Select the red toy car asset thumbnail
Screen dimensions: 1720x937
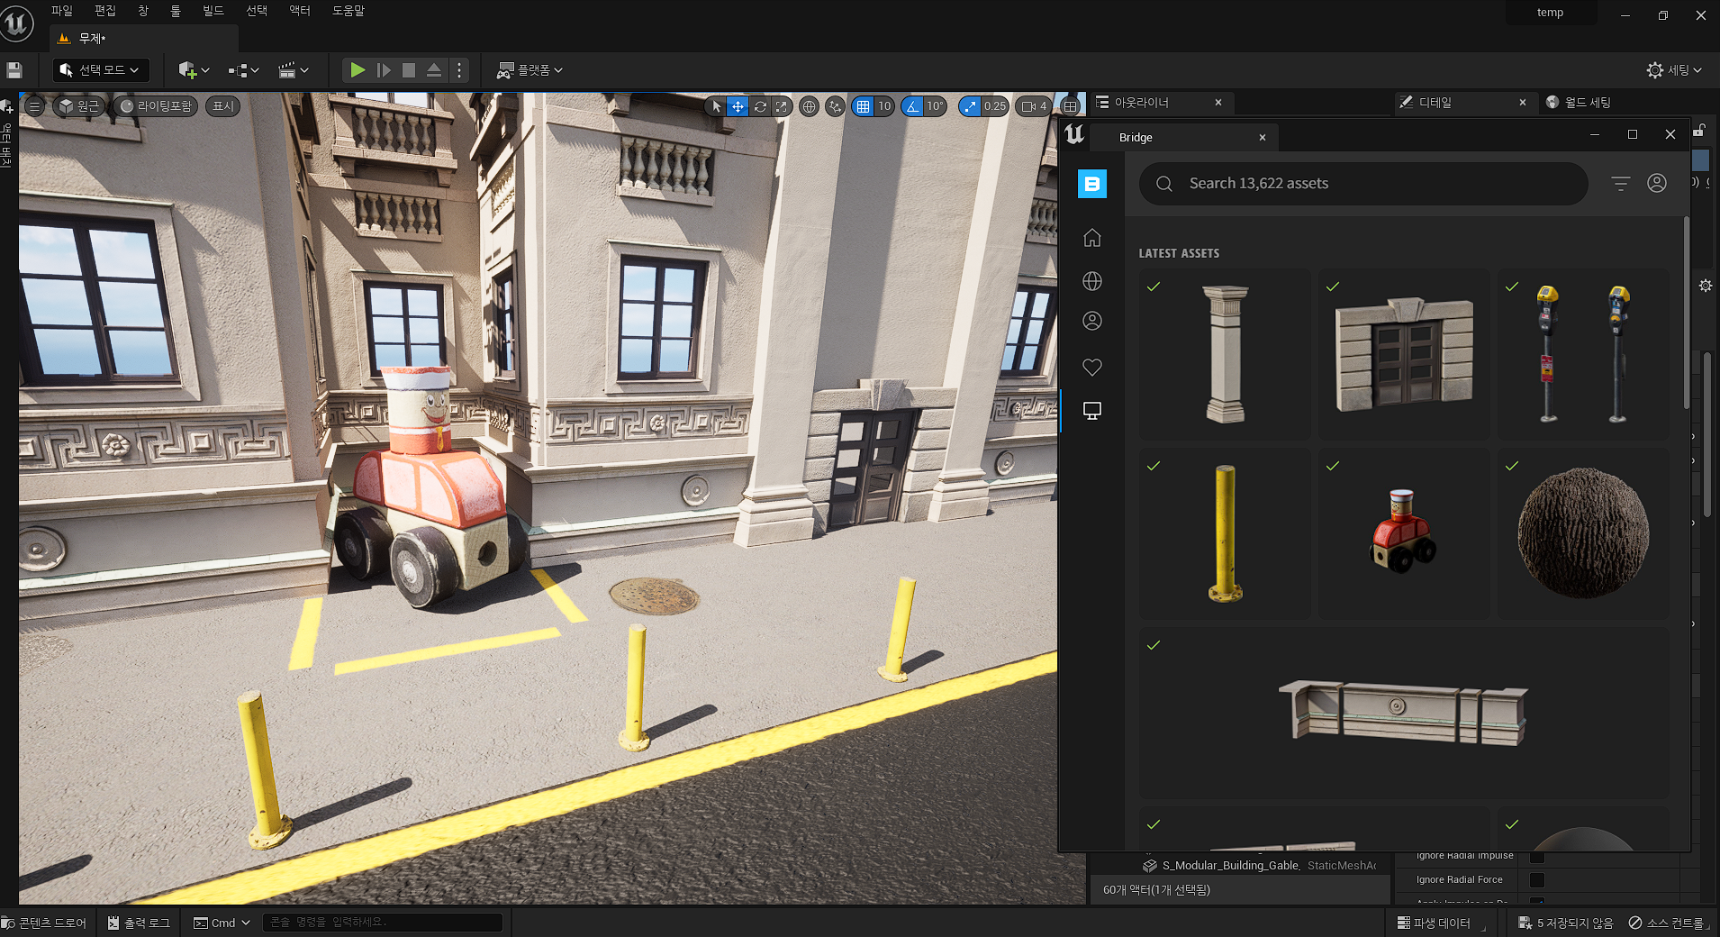(x=1404, y=533)
